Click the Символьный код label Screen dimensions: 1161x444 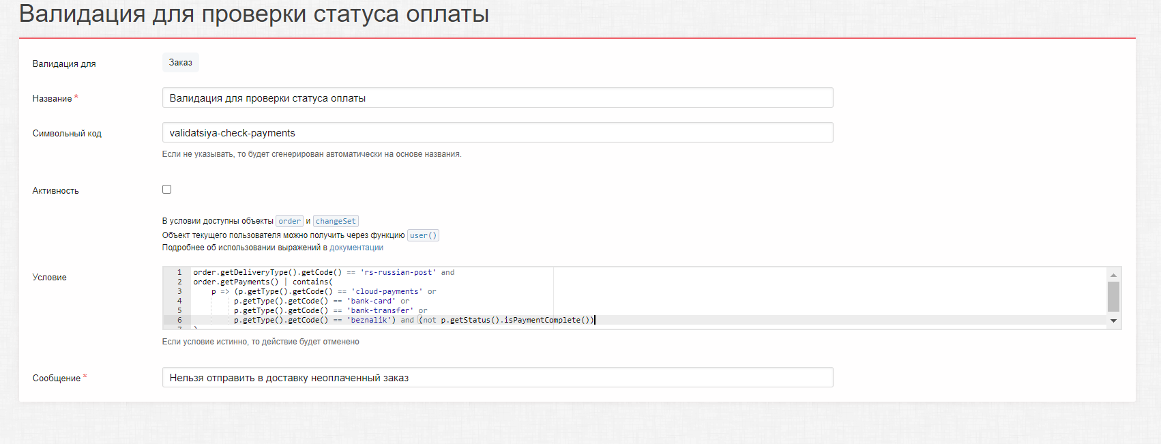click(67, 133)
